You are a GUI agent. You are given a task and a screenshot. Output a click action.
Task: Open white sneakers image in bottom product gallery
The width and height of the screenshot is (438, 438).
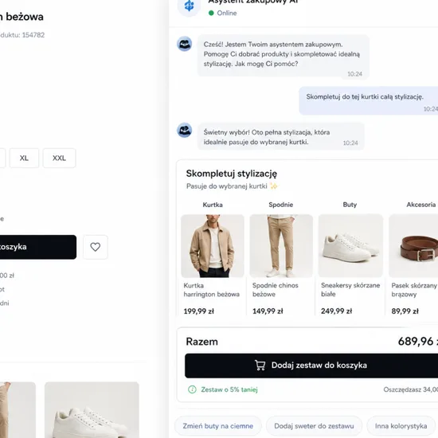click(x=92, y=410)
